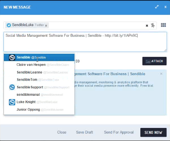Select sendiblemanal from the list
Screen dimensions: 170x141
(39, 95)
